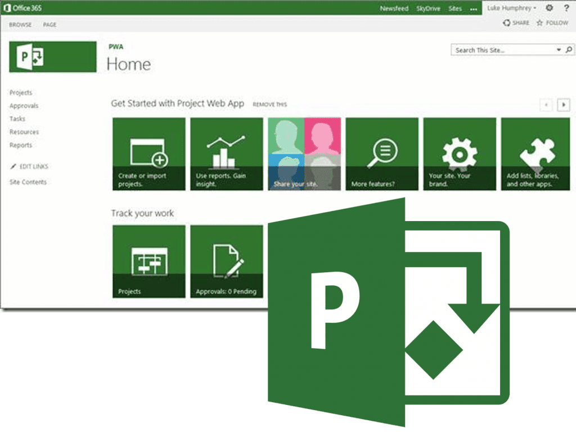Open the help question mark icon
Viewport: 576px width, 441px height.
(566, 8)
